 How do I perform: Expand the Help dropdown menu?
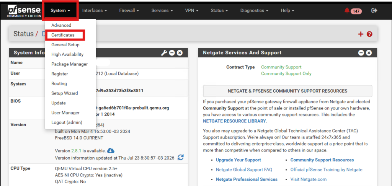click(287, 10)
